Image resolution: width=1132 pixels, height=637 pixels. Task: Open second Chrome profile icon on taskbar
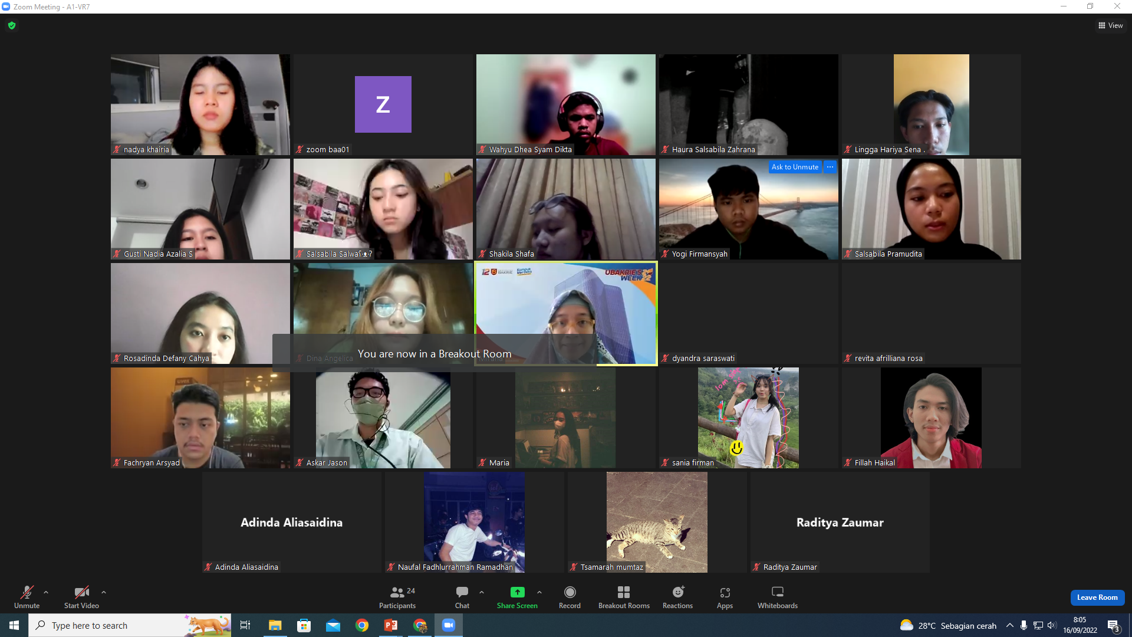click(420, 625)
